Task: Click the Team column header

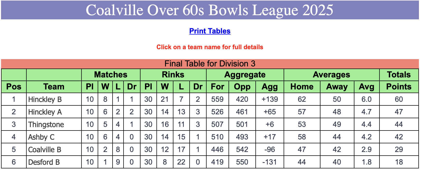Action: tap(54, 87)
